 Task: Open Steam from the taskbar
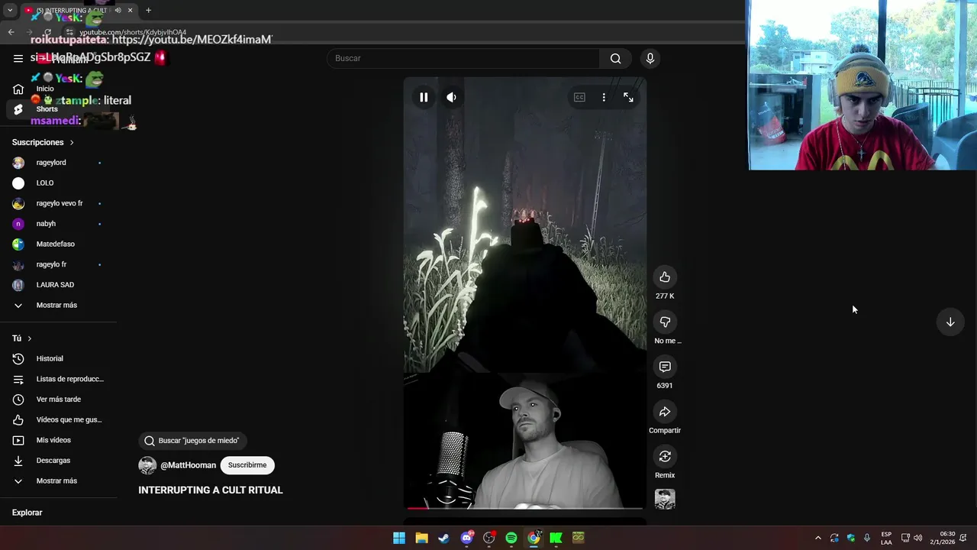[443, 538]
